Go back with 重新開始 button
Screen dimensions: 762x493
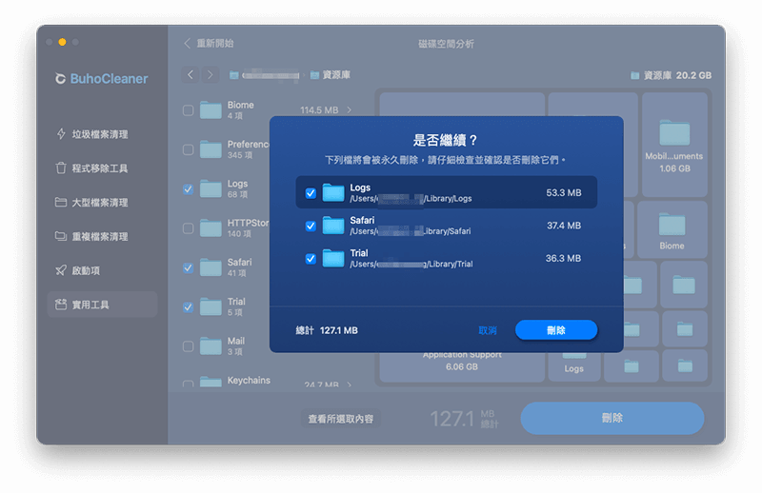209,43
